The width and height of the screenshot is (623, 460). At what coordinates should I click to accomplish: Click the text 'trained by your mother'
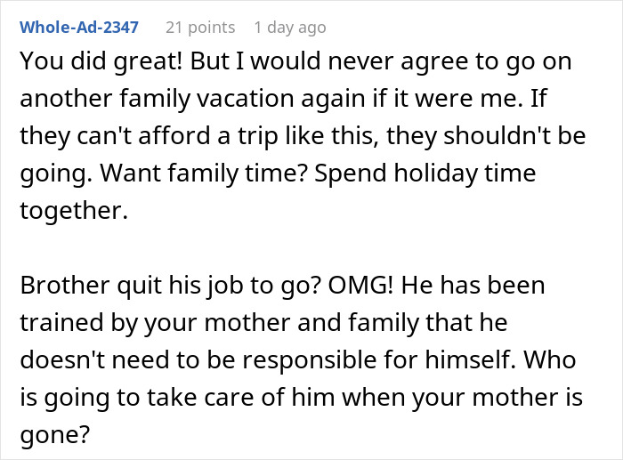click(156, 322)
